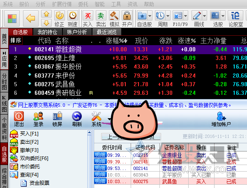Switch to the 我的持仓 tab
The width and height of the screenshot is (247, 188).
(x=47, y=32)
